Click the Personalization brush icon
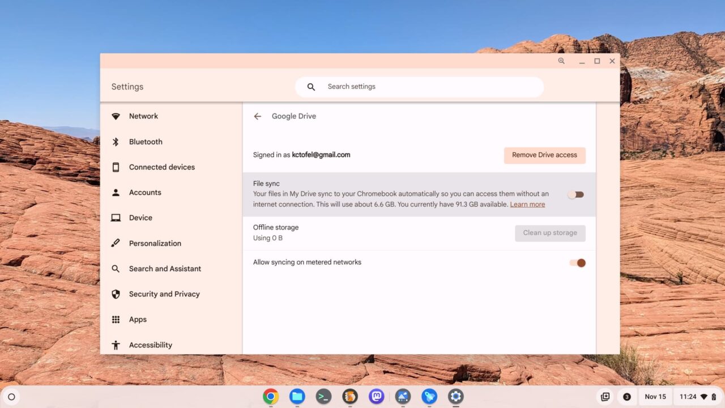Image resolution: width=725 pixels, height=408 pixels. pos(116,243)
